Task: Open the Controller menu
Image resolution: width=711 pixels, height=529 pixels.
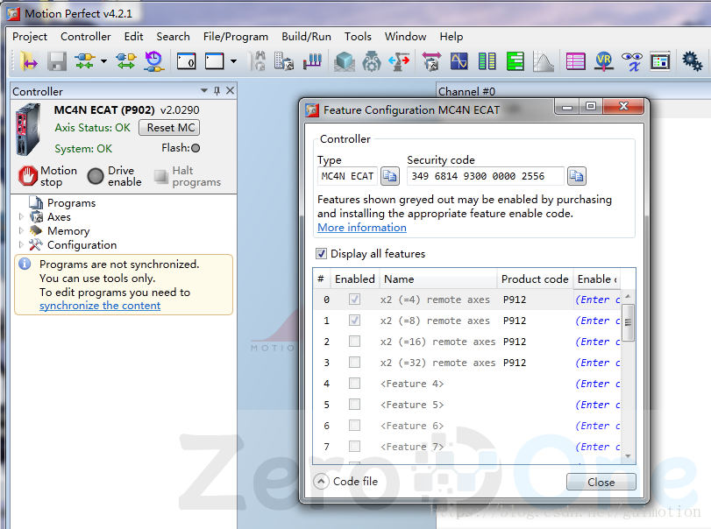Action: (86, 37)
